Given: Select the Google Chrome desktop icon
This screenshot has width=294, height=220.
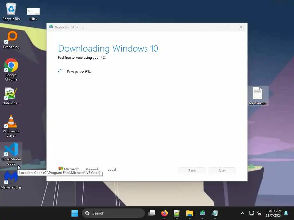Looking at the screenshot, I should point(11,70).
